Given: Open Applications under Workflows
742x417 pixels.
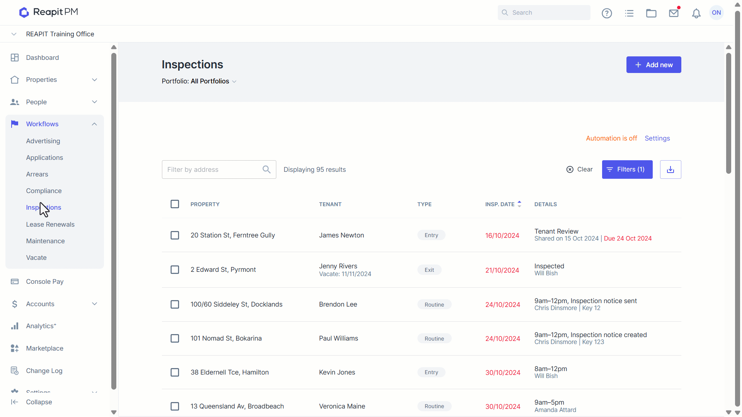Looking at the screenshot, I should tap(44, 158).
